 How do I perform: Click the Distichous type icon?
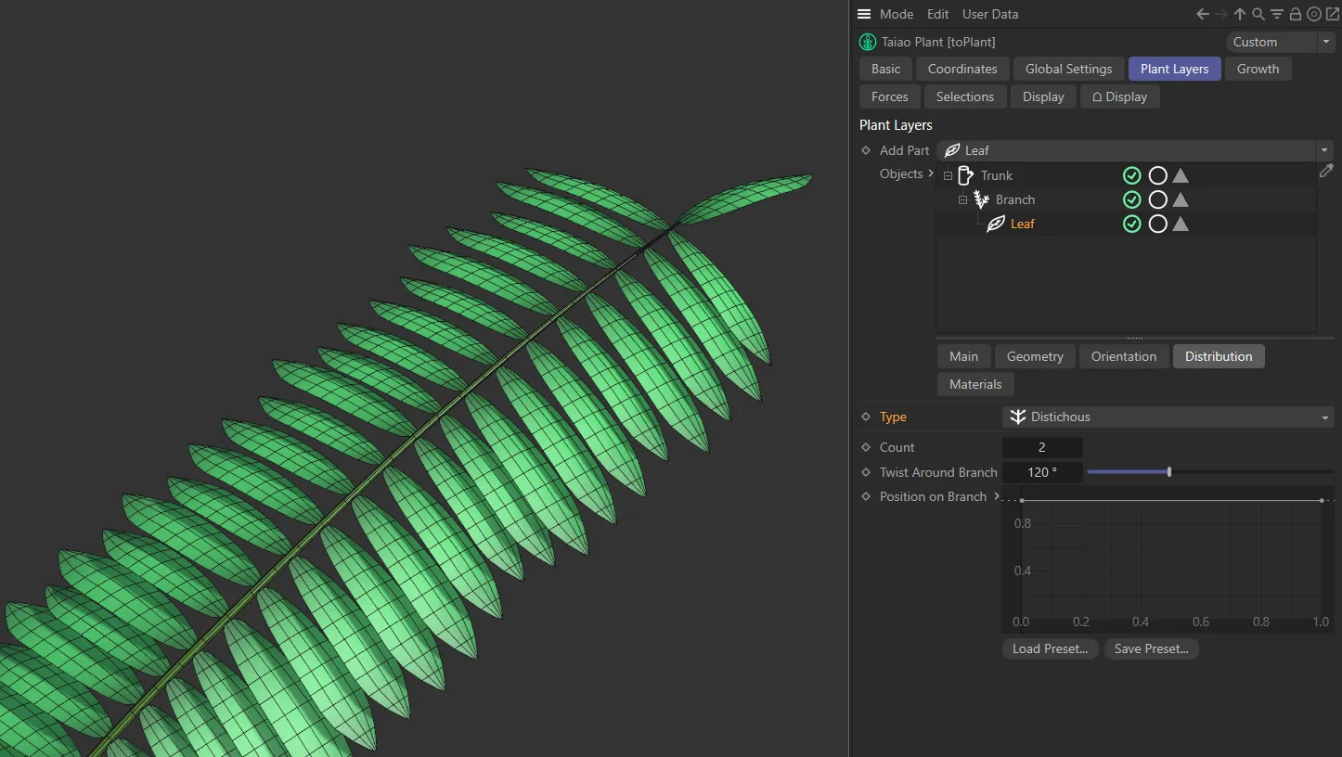(x=1017, y=417)
